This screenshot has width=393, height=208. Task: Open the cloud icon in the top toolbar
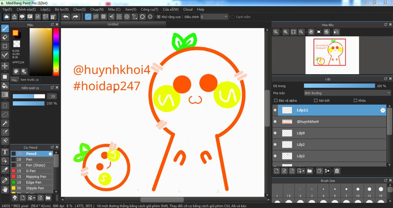[7, 17]
